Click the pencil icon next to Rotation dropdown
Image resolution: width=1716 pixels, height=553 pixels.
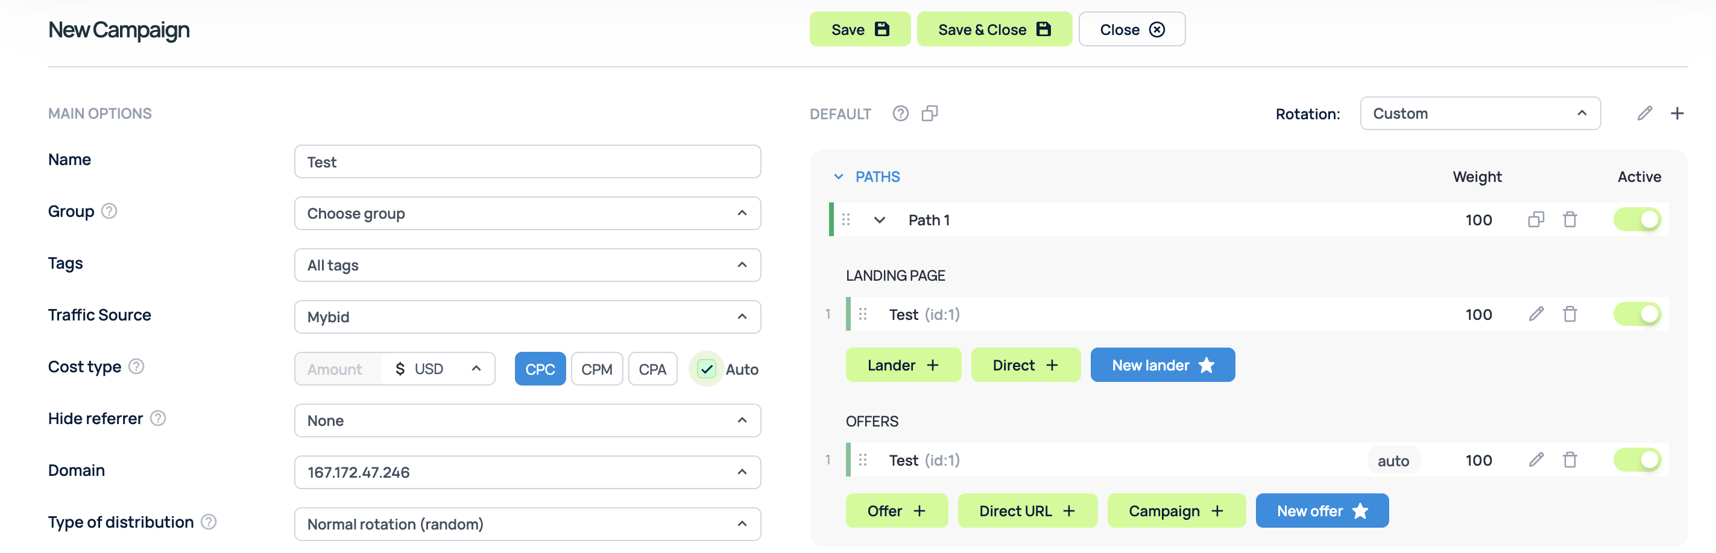pos(1644,113)
